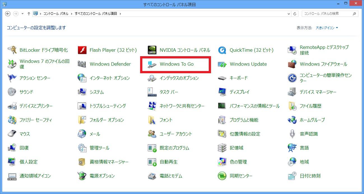364x194 pixels.
Task: Click the フォント icon
Action: (x=152, y=120)
